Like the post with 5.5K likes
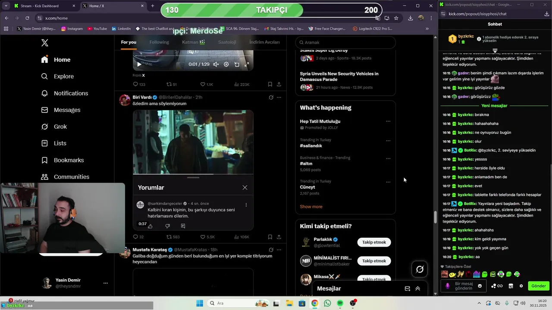Viewport: 552px width, 310px height. click(207, 237)
